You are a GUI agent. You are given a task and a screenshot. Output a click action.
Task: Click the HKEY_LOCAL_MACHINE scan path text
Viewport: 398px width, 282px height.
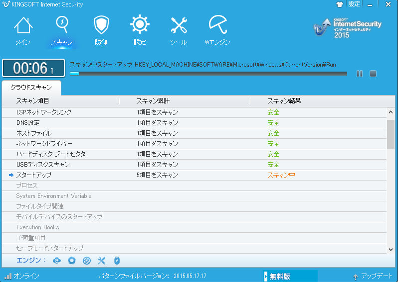(x=235, y=65)
